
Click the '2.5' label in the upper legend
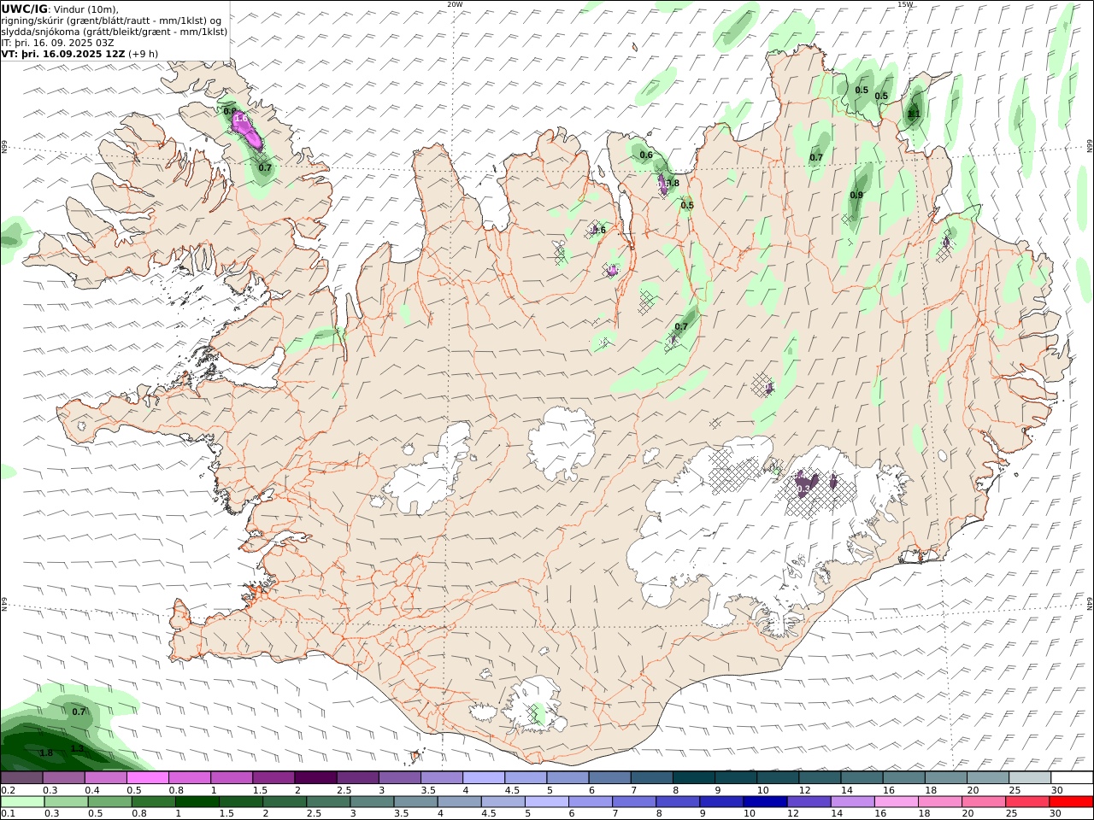(x=344, y=790)
